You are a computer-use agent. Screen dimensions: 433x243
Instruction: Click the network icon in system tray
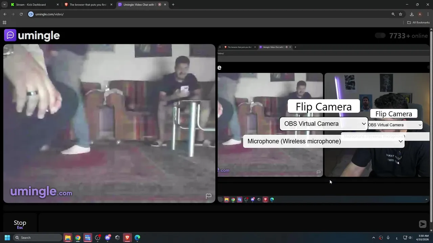point(405,238)
